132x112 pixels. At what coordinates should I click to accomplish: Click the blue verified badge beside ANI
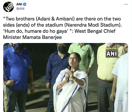(25, 4)
